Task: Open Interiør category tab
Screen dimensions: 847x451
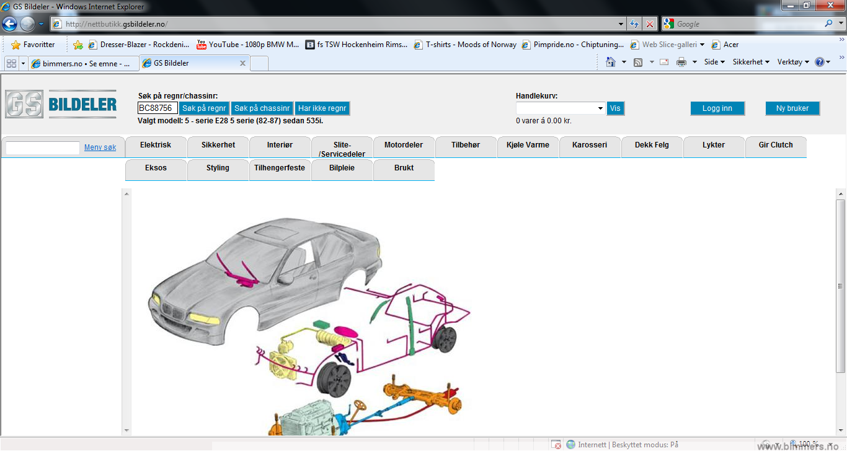Action: pos(280,147)
